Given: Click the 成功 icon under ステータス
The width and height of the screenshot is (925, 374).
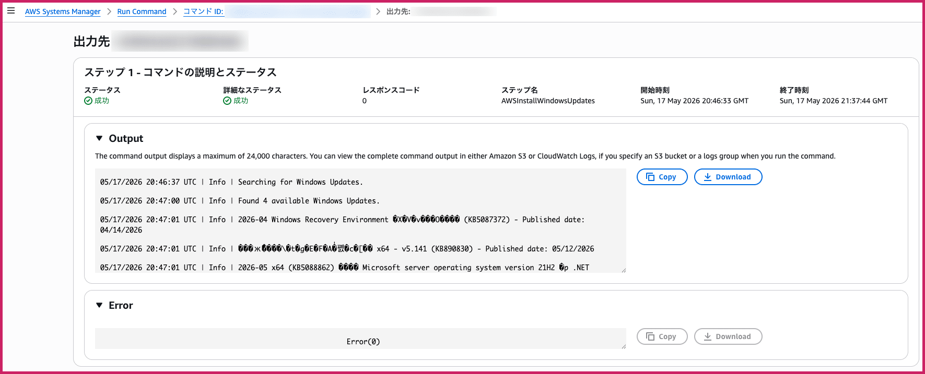Looking at the screenshot, I should pos(88,101).
